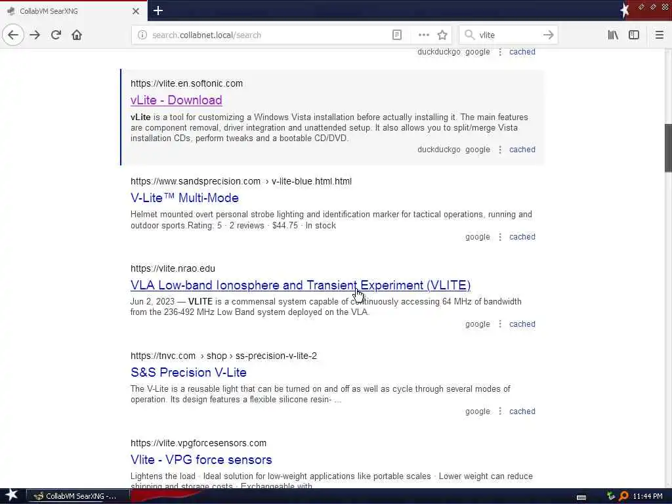Submit the vlite search with arrow
672x504 pixels.
pos(548,35)
